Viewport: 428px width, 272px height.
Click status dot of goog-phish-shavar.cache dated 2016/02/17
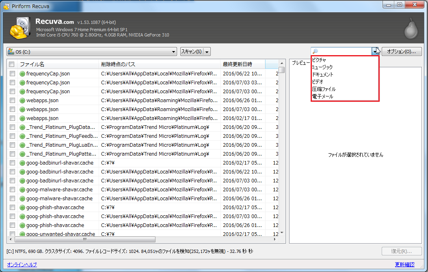[22, 208]
